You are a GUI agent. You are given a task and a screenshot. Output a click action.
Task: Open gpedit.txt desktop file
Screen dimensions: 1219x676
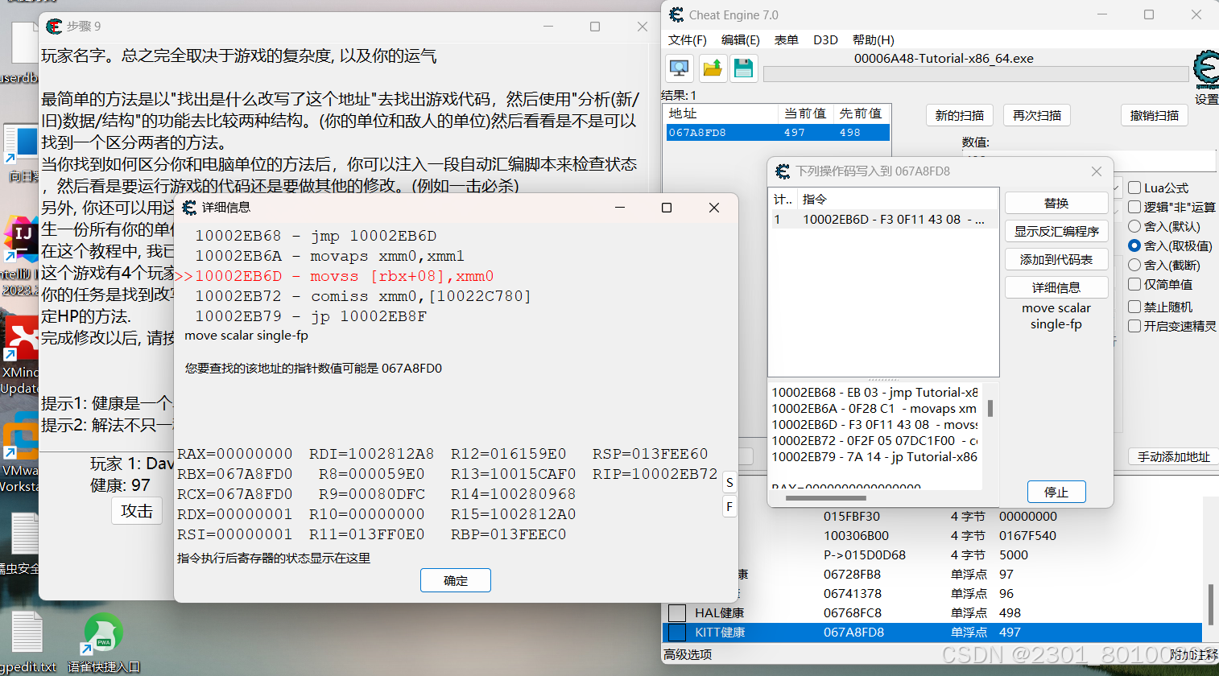click(27, 642)
